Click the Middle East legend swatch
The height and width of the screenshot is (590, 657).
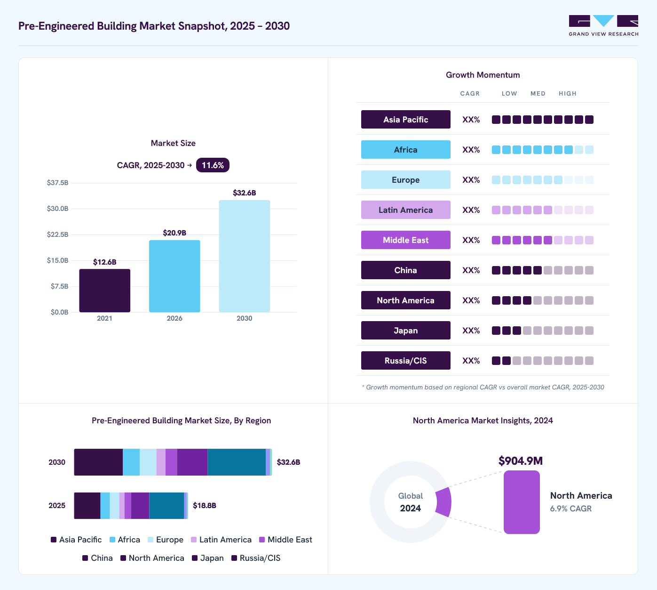tap(262, 540)
